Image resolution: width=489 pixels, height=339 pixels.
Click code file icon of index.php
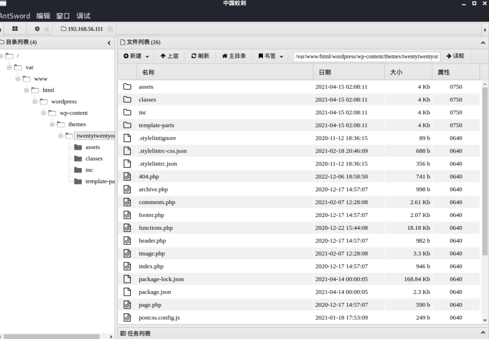[x=127, y=266]
